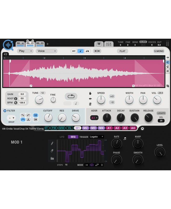Select the note-lock sync mode

click(x=87, y=51)
